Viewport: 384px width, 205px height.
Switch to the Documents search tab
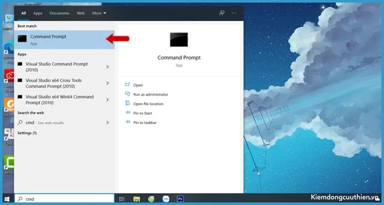pyautogui.click(x=59, y=13)
